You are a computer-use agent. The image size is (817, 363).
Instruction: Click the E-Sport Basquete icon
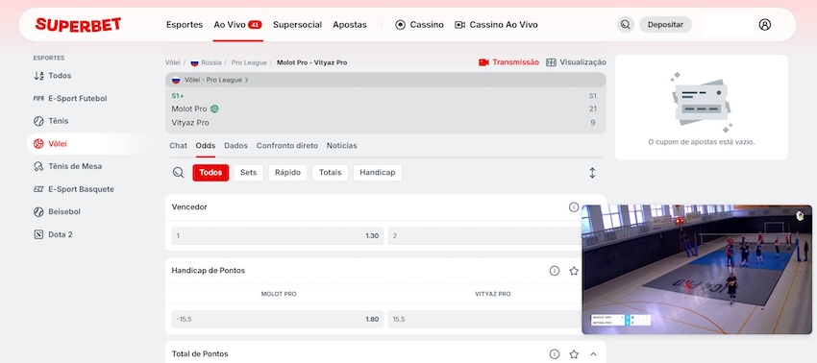(x=38, y=189)
